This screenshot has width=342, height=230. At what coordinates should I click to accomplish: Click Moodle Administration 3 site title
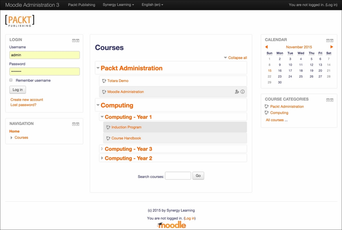pos(32,5)
